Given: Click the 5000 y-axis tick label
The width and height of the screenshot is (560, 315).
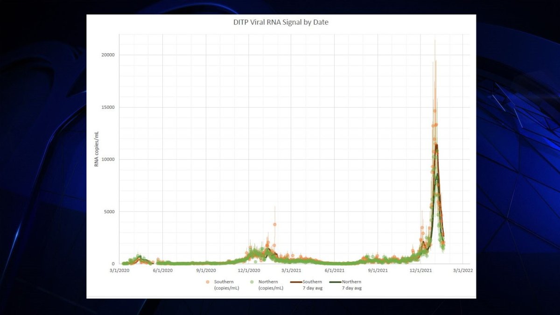Looking at the screenshot, I should [x=109, y=212].
